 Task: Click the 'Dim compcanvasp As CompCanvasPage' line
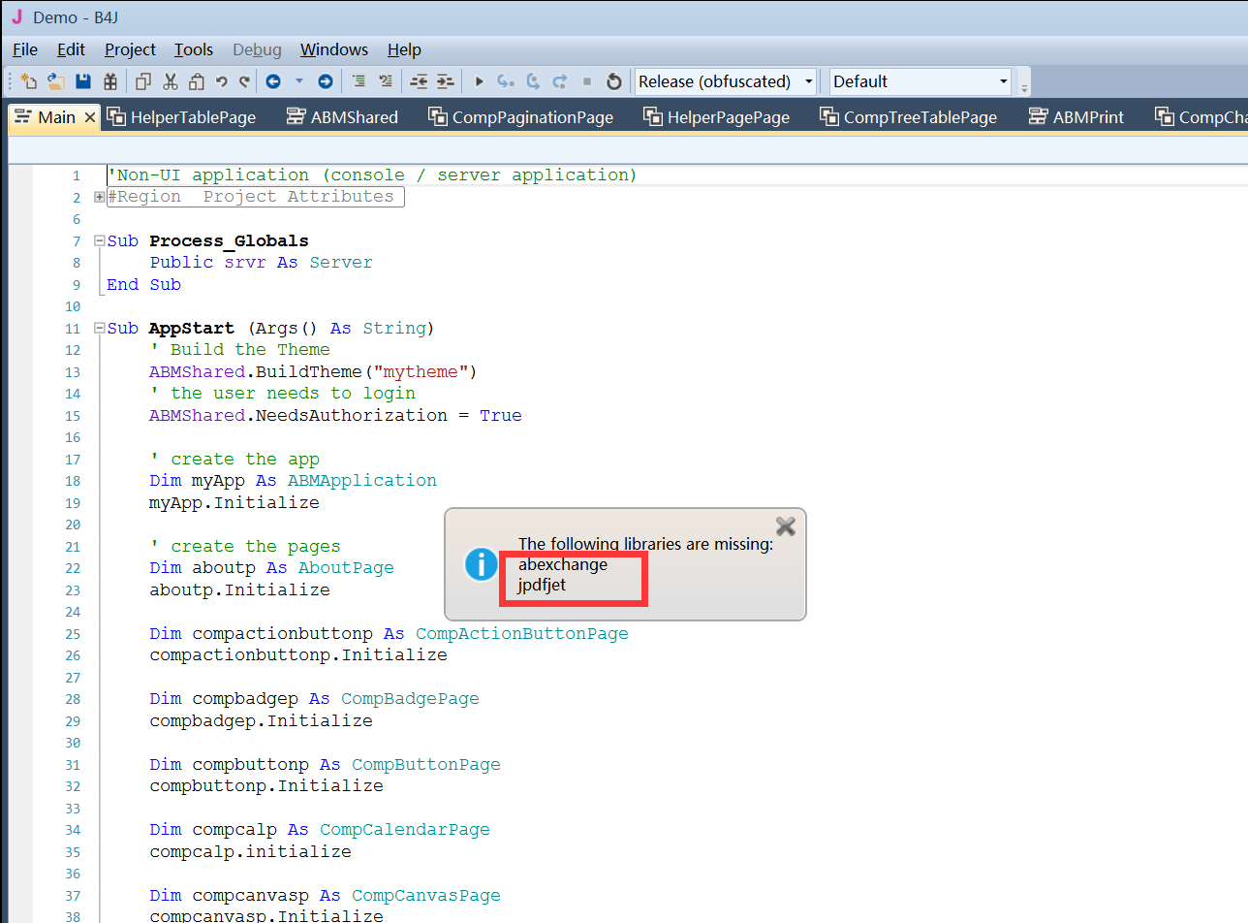(x=325, y=896)
